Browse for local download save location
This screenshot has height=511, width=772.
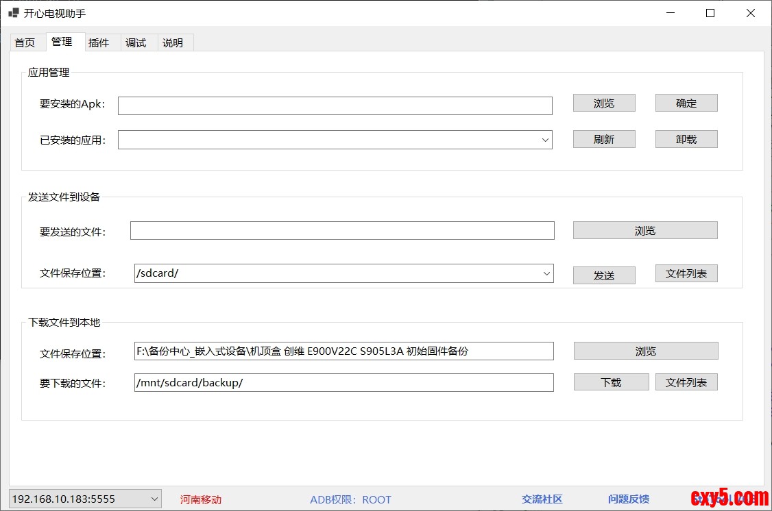tap(646, 351)
